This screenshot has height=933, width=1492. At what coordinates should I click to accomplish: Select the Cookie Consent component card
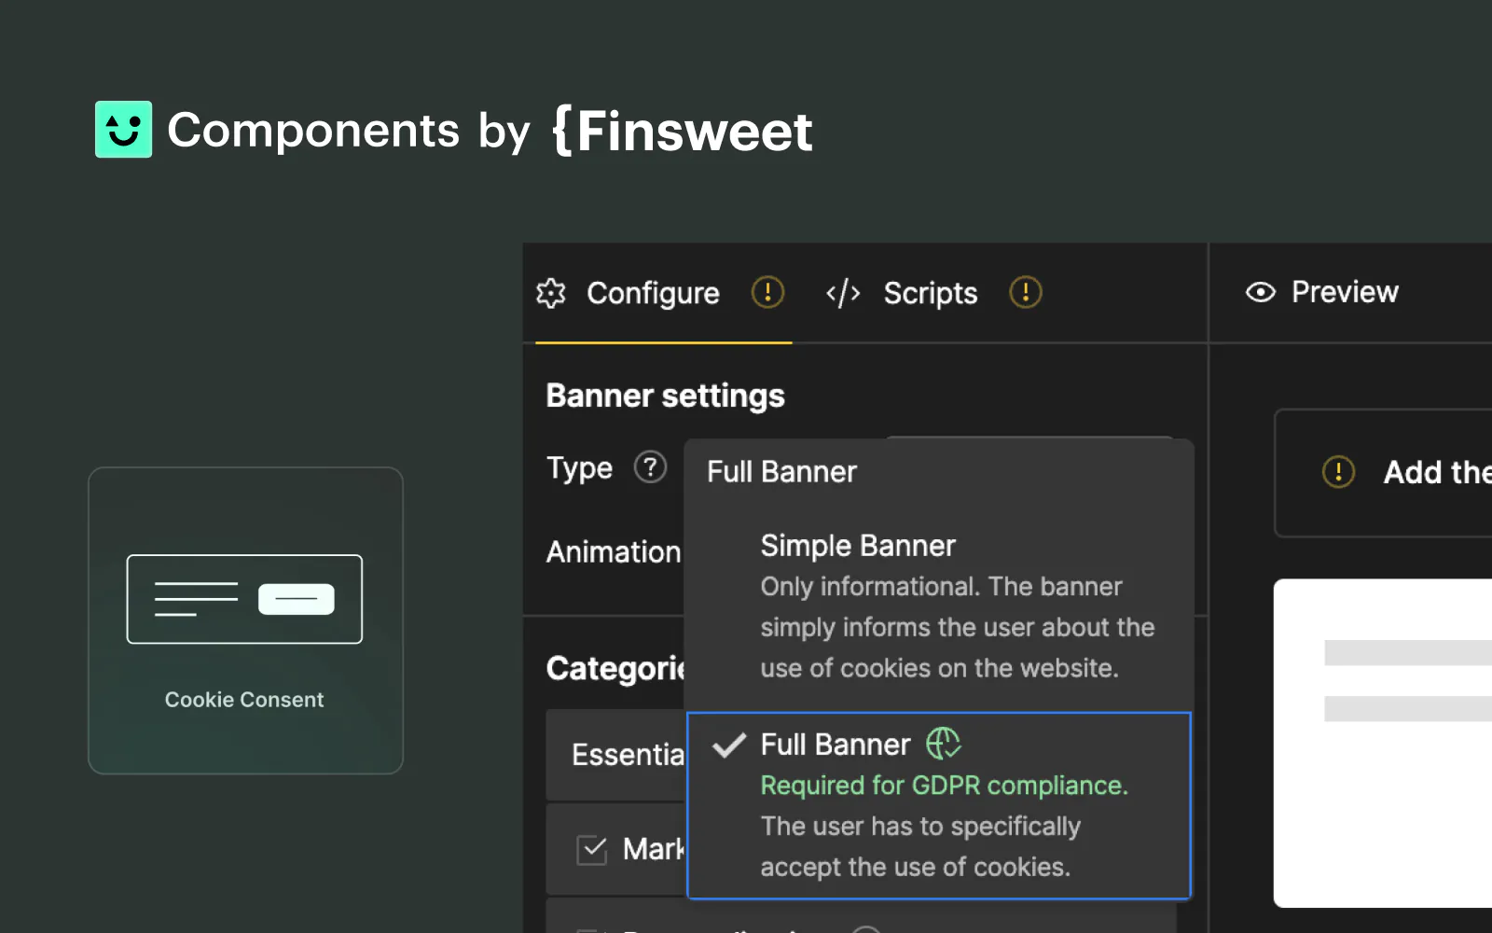pos(245,620)
